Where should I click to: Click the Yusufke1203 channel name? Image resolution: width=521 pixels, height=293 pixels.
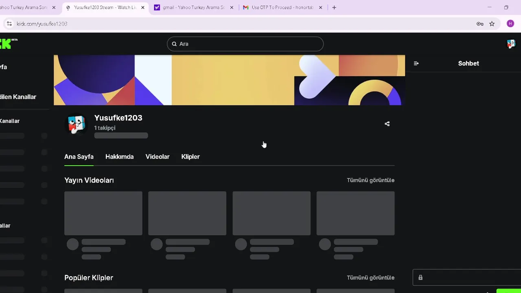pos(118,118)
